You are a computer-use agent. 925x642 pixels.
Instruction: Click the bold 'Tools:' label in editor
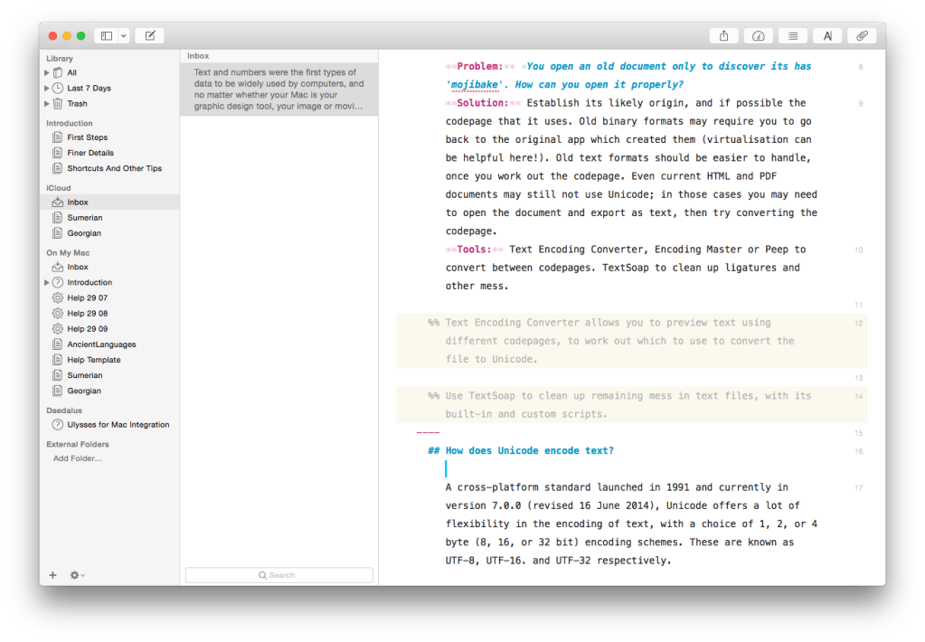tap(474, 250)
